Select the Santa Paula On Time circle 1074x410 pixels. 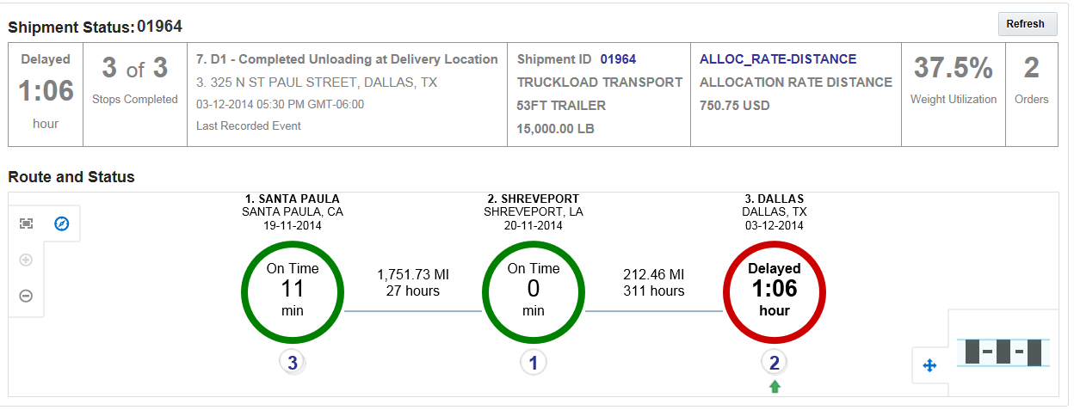293,291
